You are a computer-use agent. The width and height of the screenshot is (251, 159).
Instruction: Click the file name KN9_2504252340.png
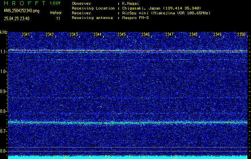coord(22,11)
